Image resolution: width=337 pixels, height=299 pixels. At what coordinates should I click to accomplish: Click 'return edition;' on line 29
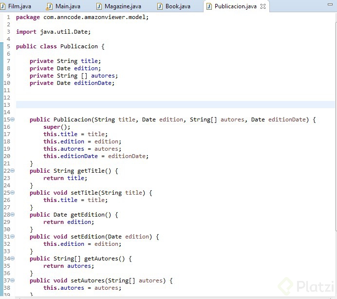[x=69, y=222]
